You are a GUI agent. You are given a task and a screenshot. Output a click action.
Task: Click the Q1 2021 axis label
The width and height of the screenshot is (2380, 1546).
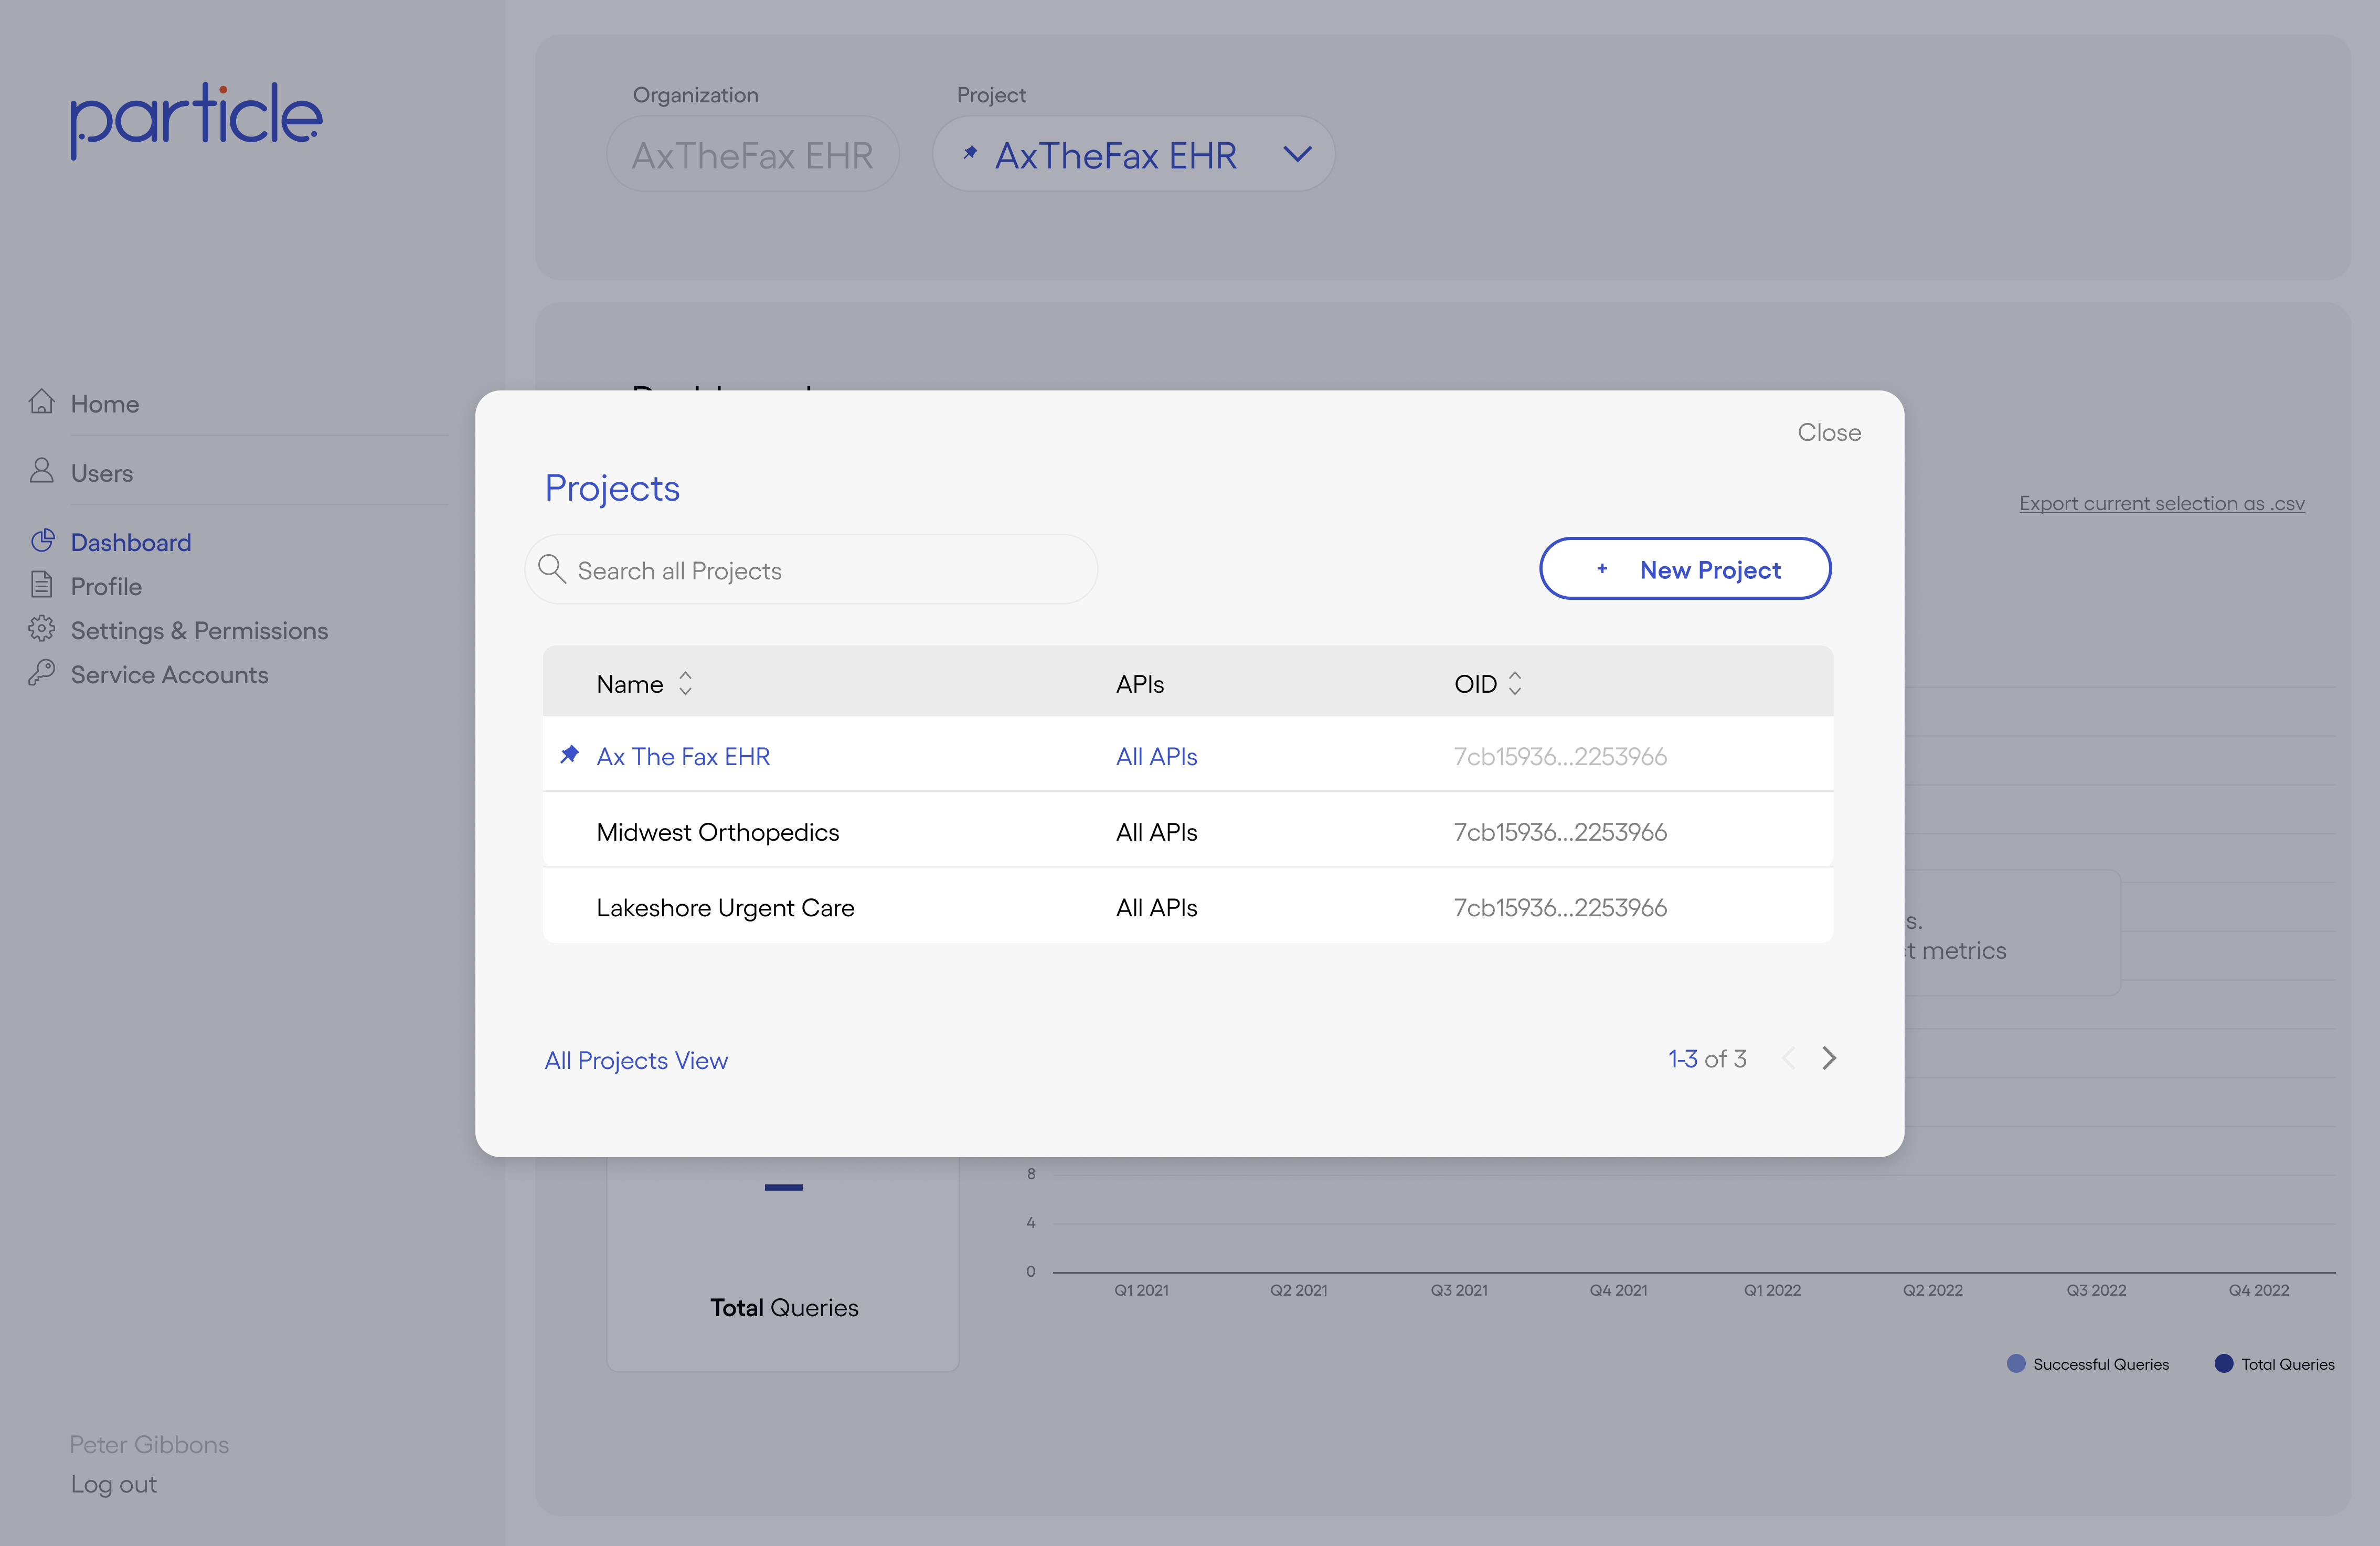(1141, 1291)
